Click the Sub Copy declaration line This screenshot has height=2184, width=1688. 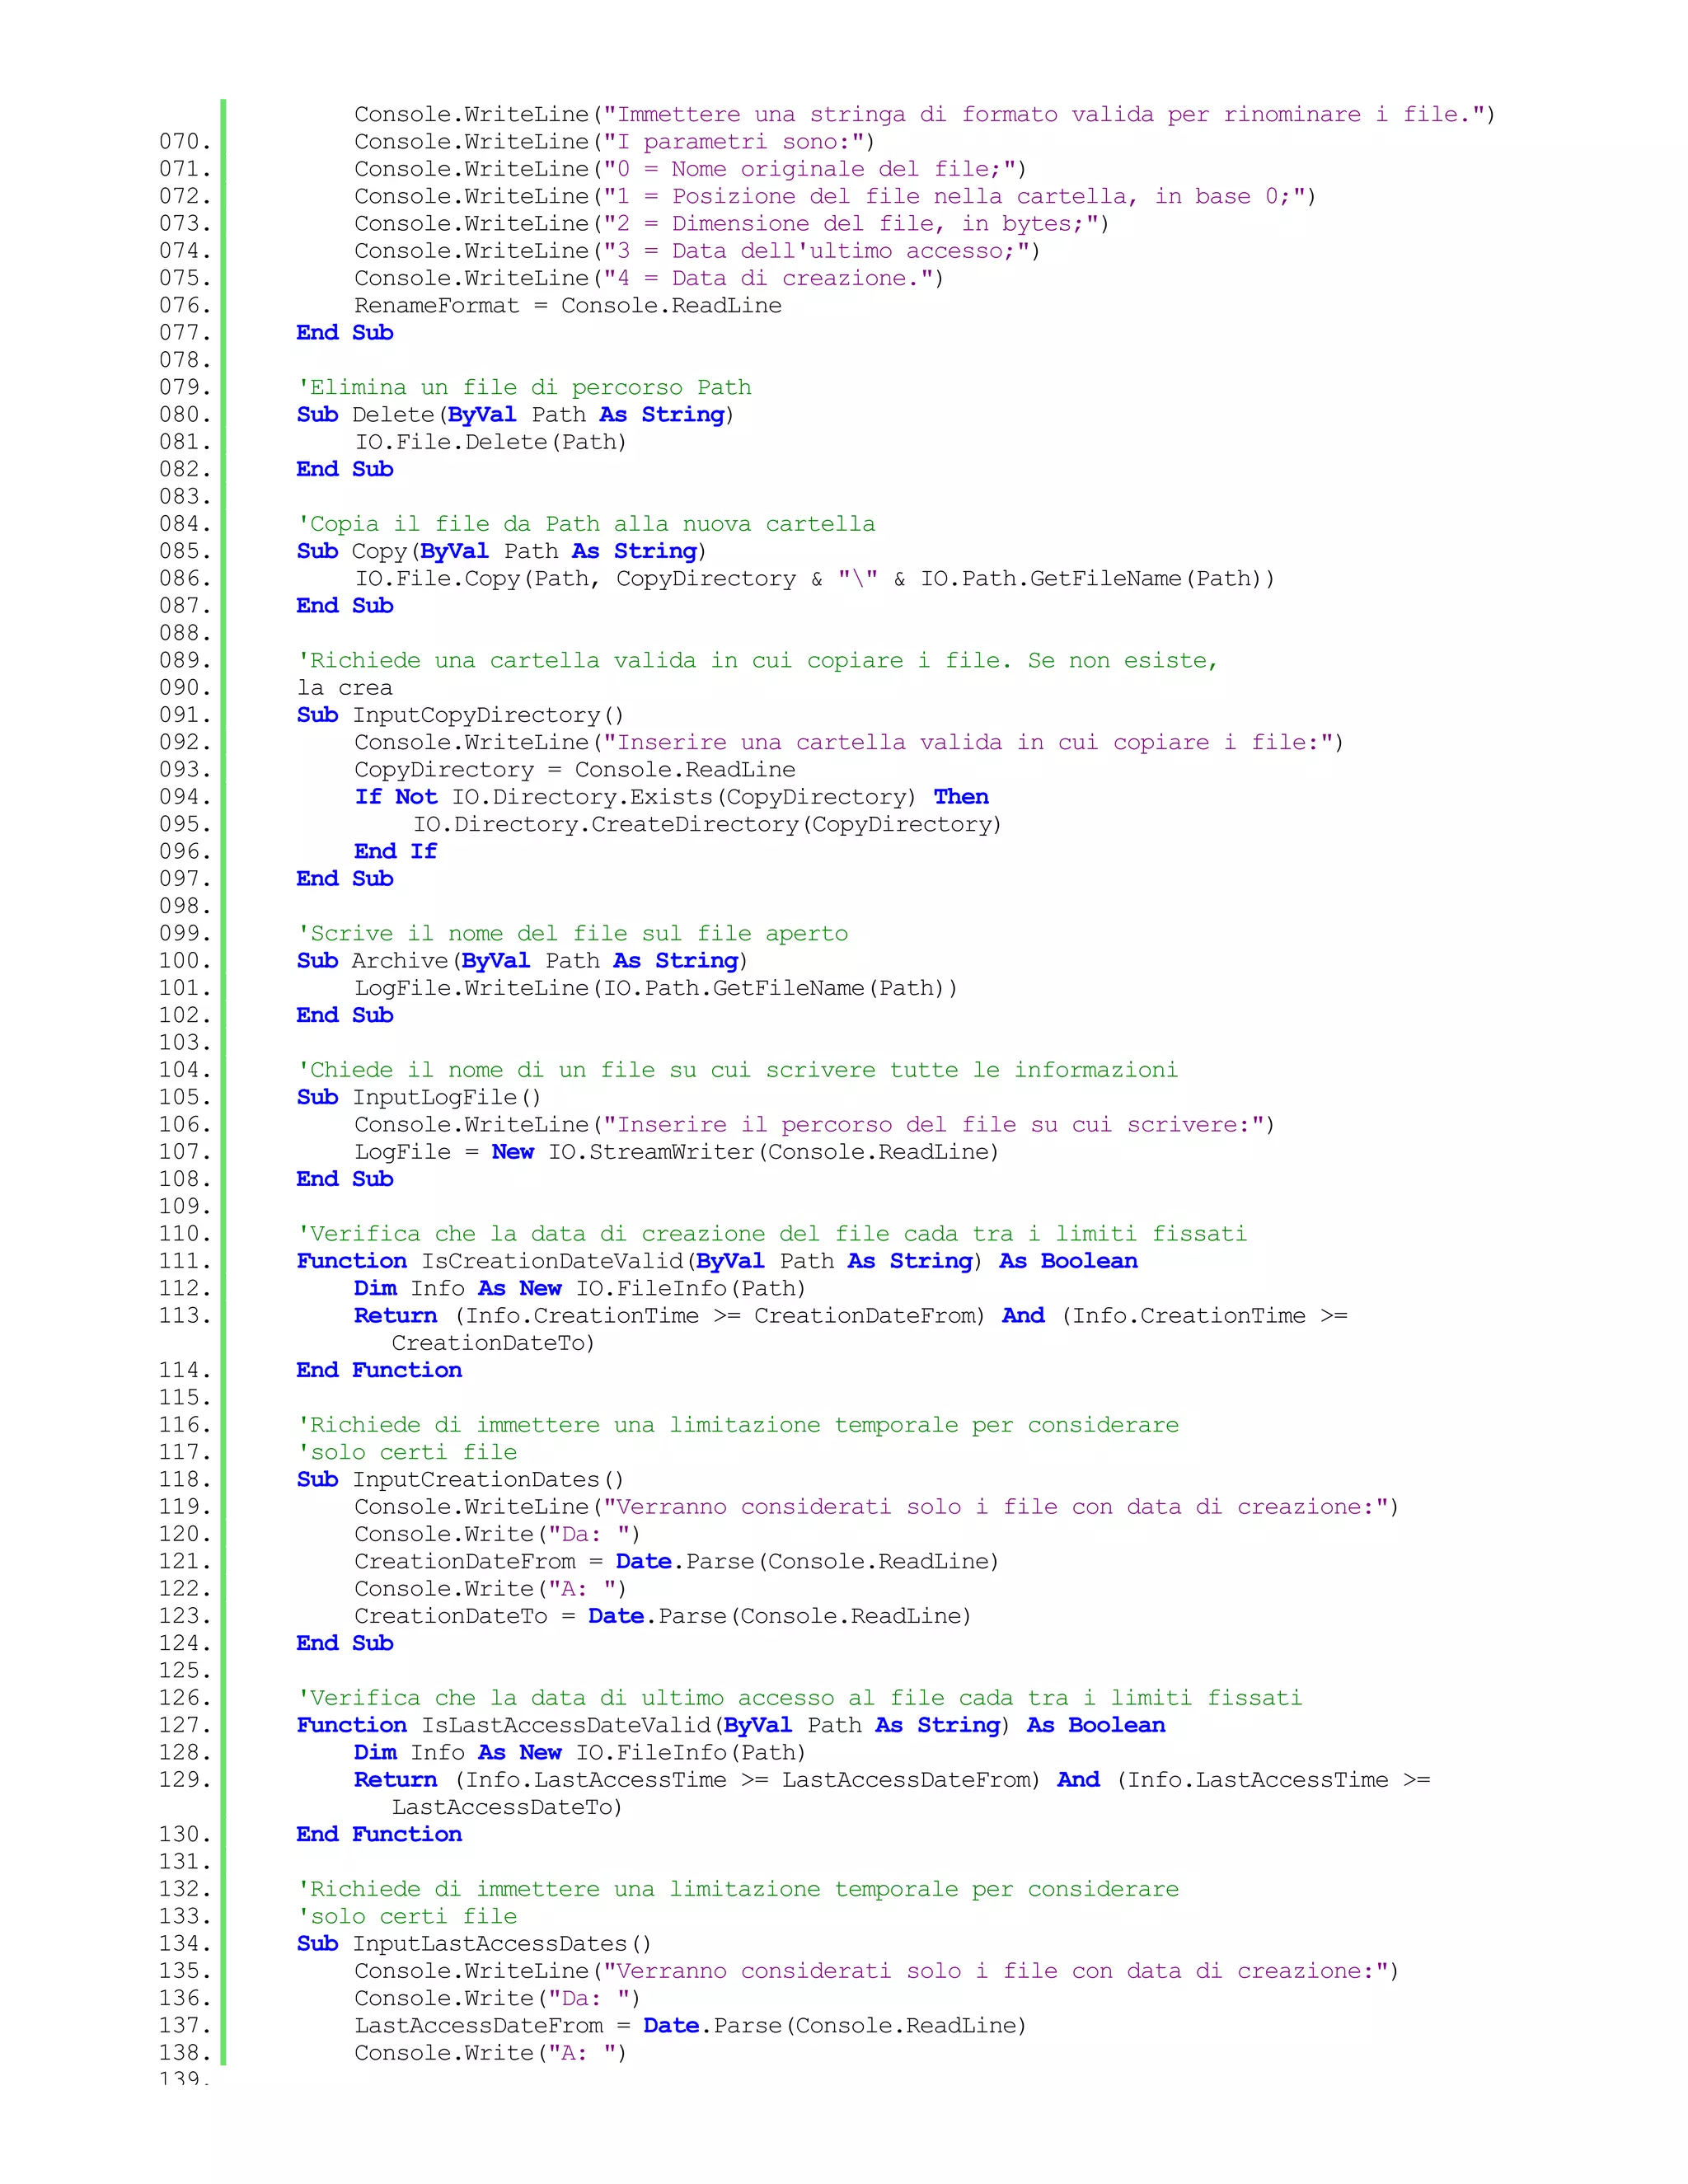[x=501, y=551]
